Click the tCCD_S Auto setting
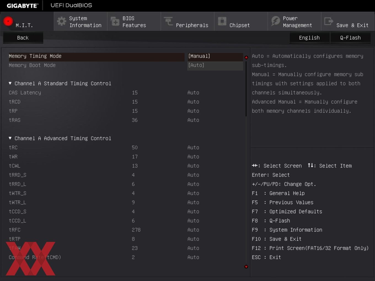The height and width of the screenshot is (281, 375). [x=193, y=211]
